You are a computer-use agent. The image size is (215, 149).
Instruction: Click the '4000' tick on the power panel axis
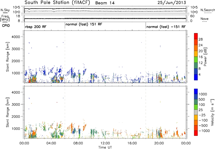tap(16, 37)
